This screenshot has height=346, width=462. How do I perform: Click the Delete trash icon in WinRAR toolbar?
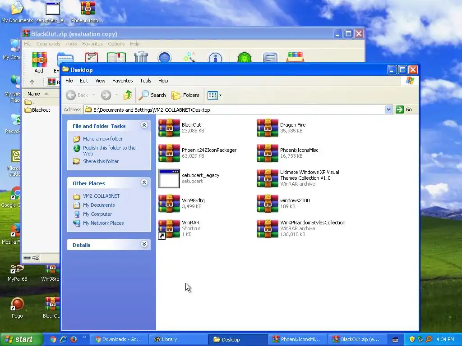(x=141, y=57)
